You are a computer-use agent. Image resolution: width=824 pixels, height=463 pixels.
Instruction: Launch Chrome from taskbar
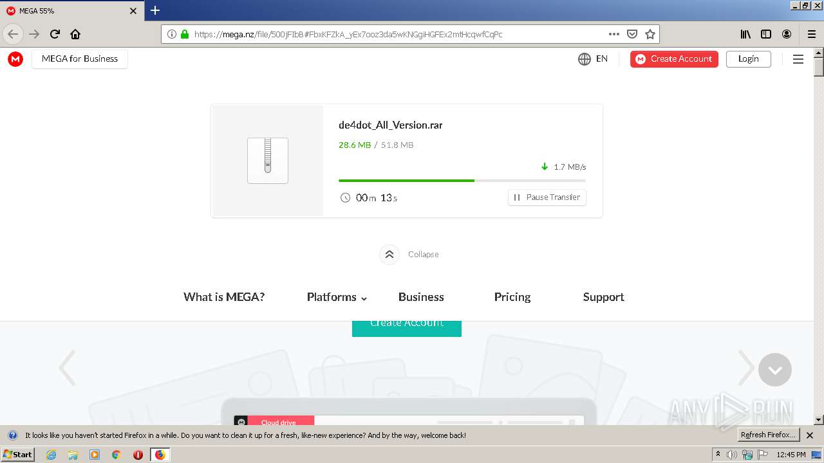click(x=117, y=455)
